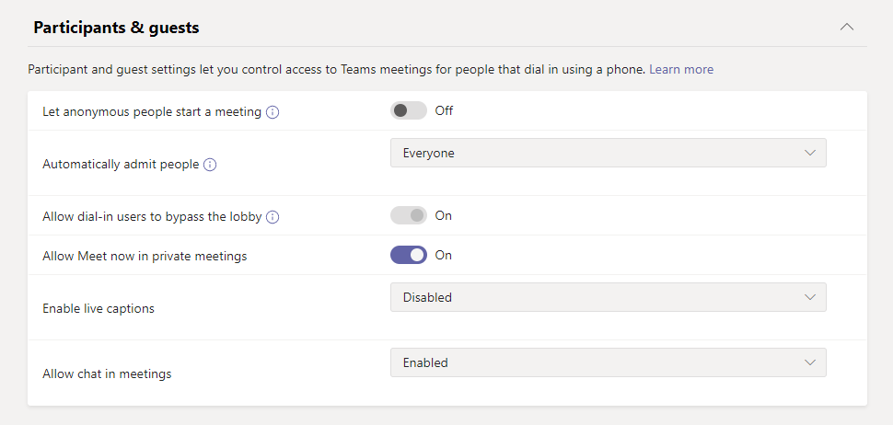
Task: Open the Automatically admit people dropdown
Action: [x=608, y=153]
